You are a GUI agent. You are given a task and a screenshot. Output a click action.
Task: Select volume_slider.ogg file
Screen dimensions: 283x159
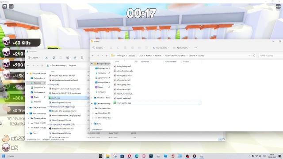coord(157,103)
